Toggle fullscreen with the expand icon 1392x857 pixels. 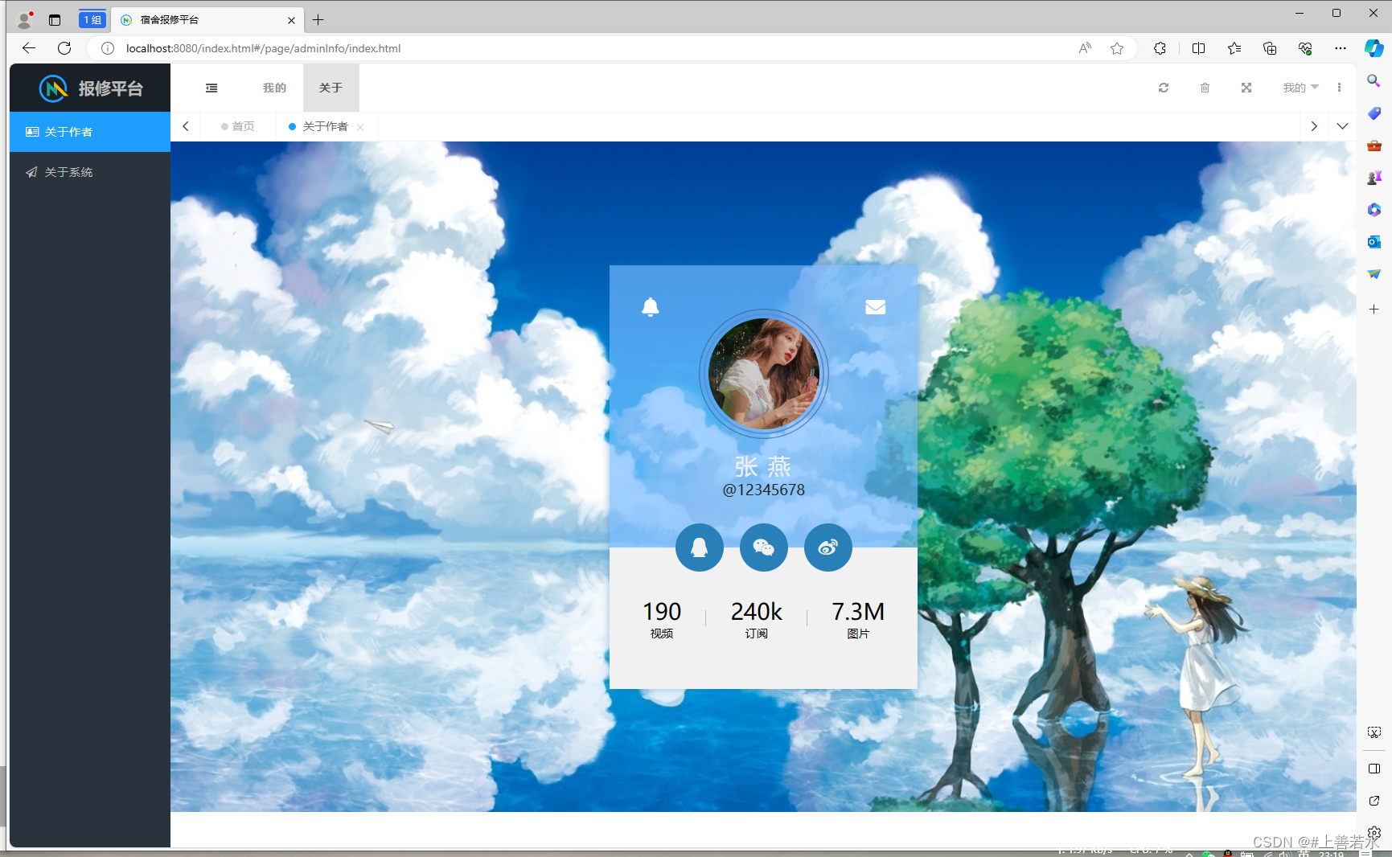coord(1246,88)
